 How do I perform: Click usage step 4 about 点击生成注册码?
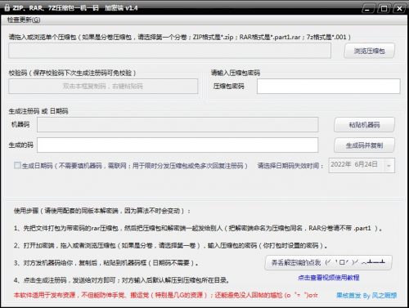coord(122,280)
